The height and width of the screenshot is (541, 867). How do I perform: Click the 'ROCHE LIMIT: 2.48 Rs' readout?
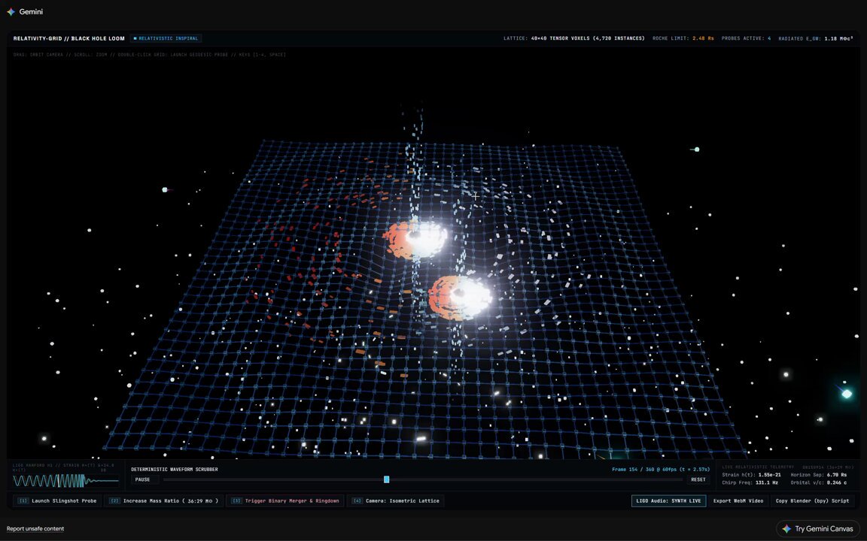683,38
